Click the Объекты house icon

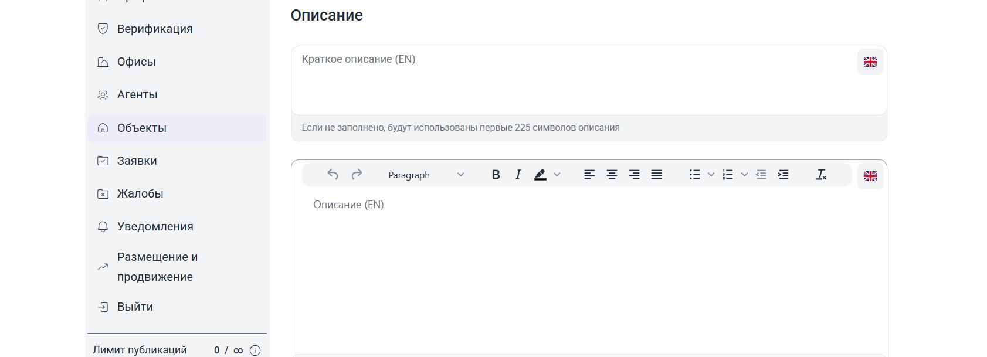coord(103,128)
